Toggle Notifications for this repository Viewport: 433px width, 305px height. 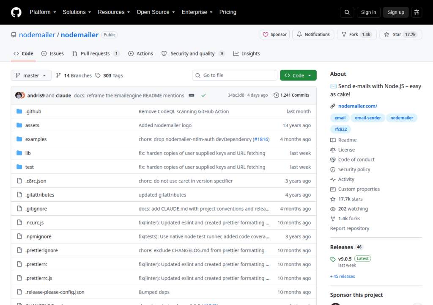[313, 35]
